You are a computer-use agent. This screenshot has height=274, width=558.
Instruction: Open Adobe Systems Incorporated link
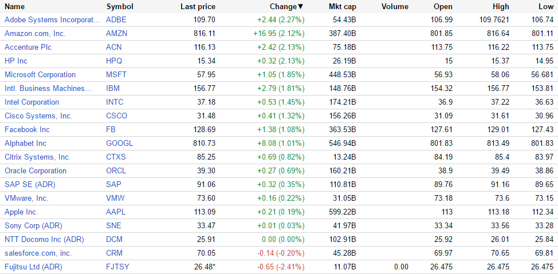[52, 19]
